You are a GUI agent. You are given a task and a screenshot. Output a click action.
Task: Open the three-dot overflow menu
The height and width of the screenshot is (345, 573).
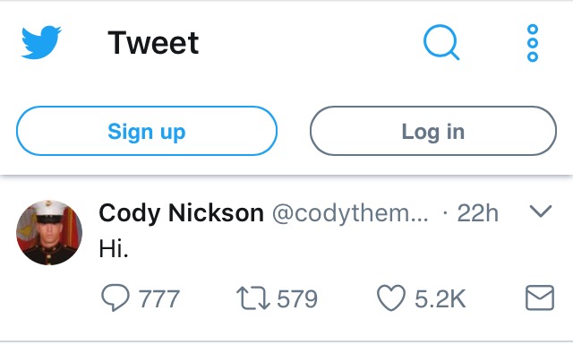click(x=533, y=43)
